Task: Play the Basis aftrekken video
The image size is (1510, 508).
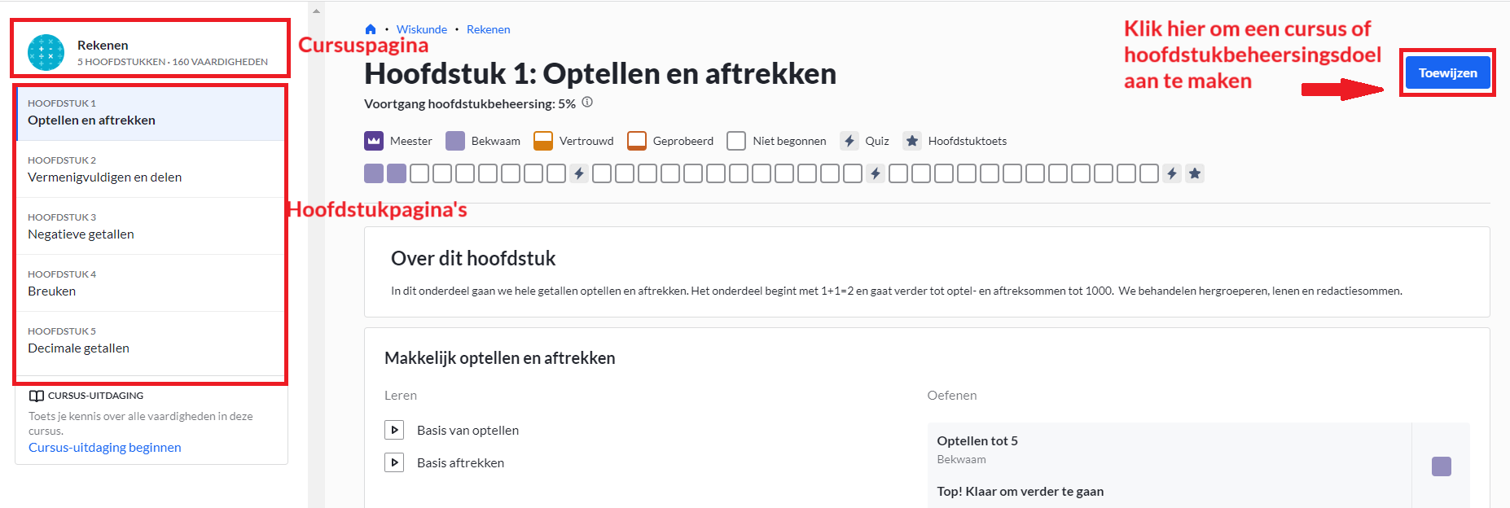Action: 394,462
